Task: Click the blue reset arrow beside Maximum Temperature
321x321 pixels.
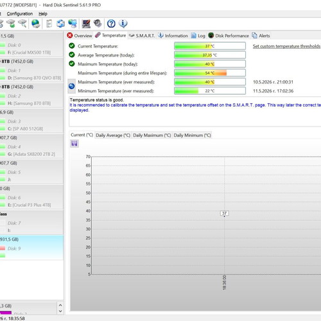Action: click(72, 86)
